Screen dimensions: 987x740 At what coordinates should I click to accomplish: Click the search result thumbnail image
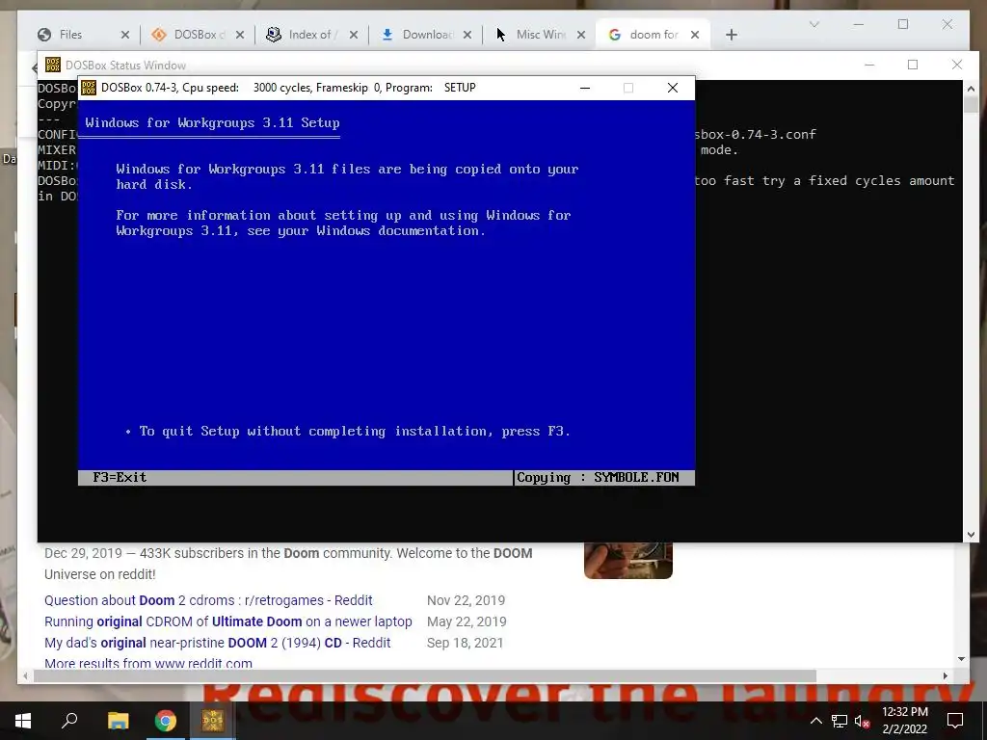click(628, 560)
